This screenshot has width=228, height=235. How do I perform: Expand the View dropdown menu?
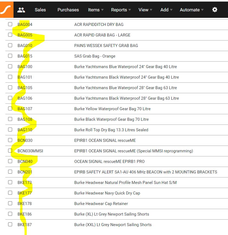pos(145,10)
